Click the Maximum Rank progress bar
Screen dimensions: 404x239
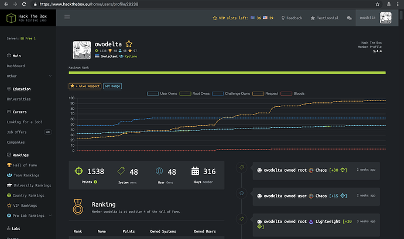click(227, 73)
